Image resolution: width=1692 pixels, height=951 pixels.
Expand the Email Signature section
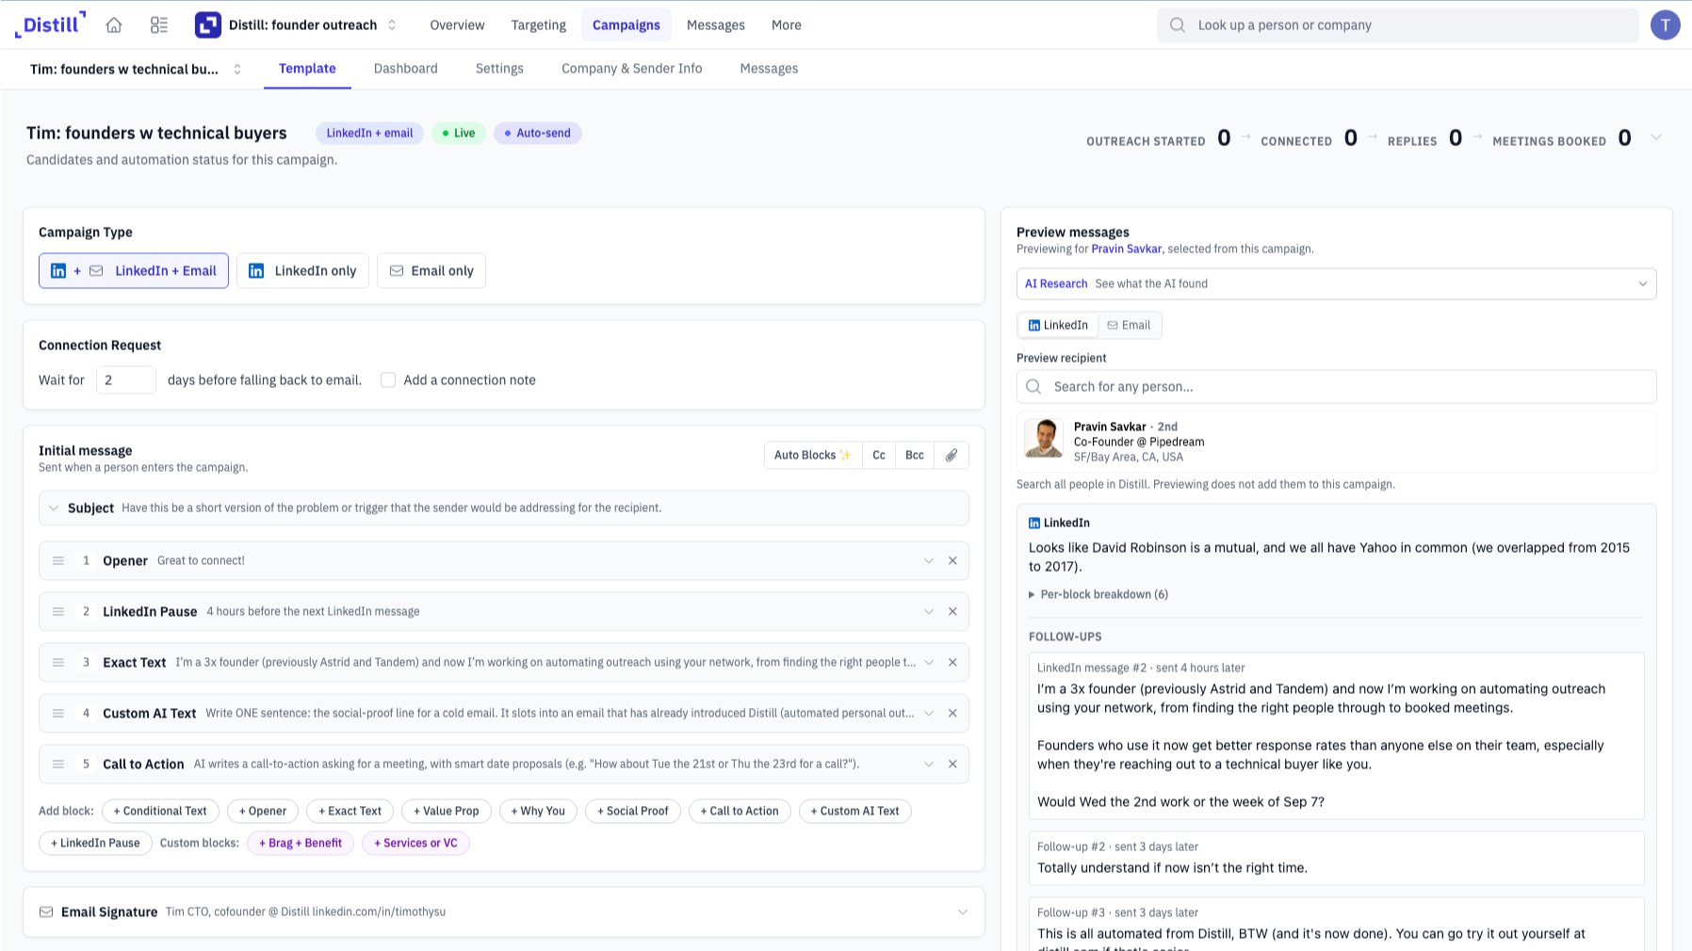click(504, 911)
